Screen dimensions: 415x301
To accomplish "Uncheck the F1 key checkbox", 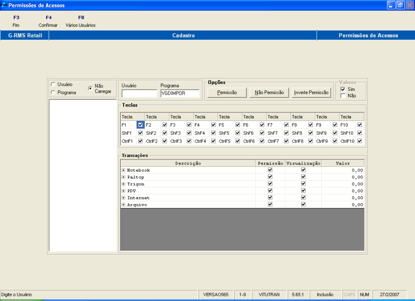I will coord(140,125).
